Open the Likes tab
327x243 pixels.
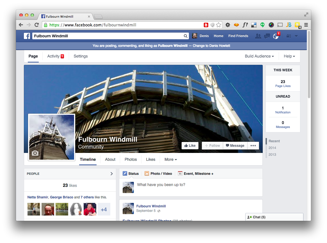coord(150,159)
